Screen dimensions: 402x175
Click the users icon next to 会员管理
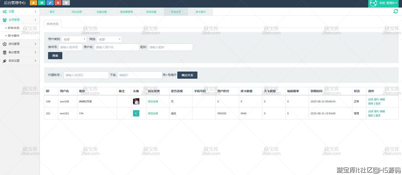coord(5,20)
